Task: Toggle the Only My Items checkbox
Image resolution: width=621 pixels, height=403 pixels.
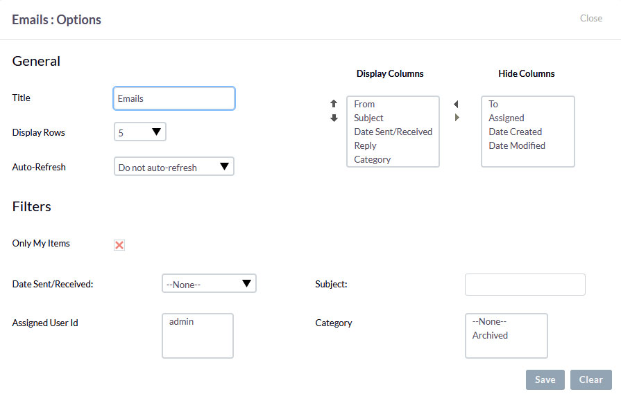Action: click(119, 245)
